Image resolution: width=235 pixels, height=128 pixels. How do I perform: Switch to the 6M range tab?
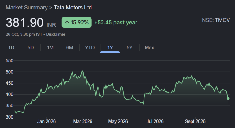pos(69,48)
